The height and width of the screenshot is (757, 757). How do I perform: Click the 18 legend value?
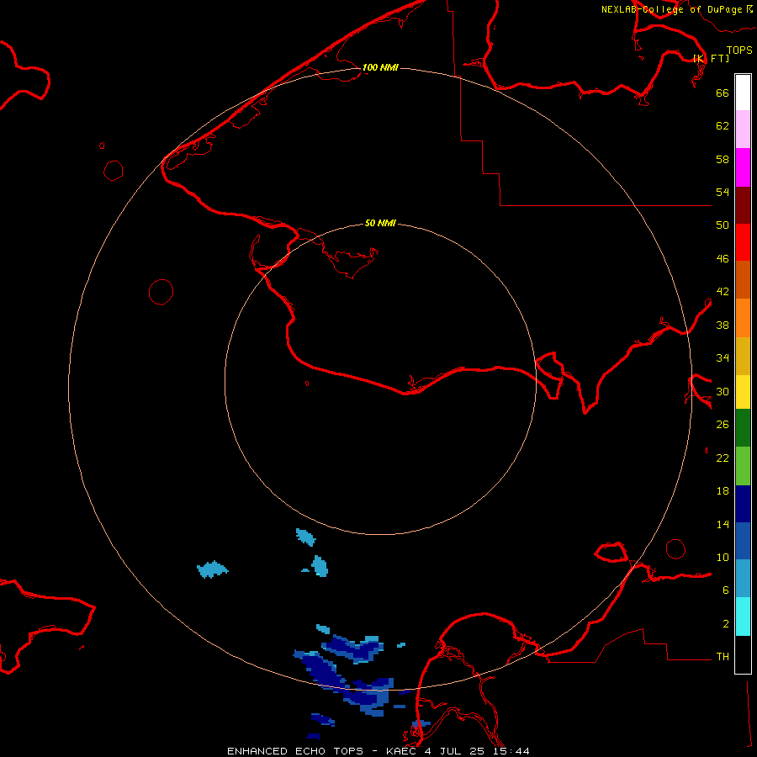(x=723, y=491)
